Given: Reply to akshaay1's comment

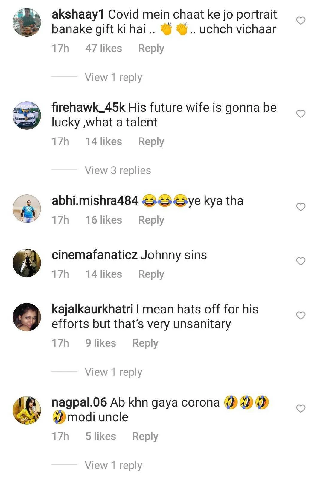Looking at the screenshot, I should tap(151, 48).
